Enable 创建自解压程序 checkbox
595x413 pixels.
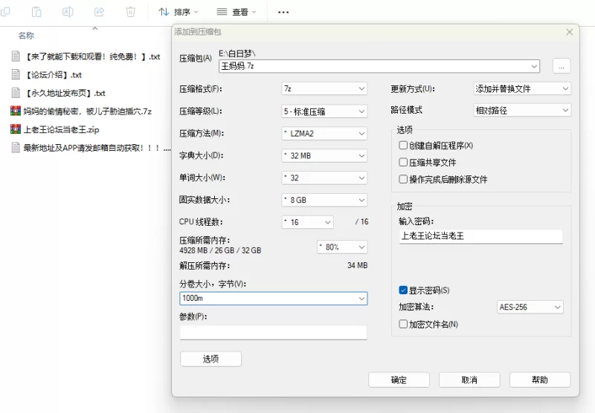(403, 146)
